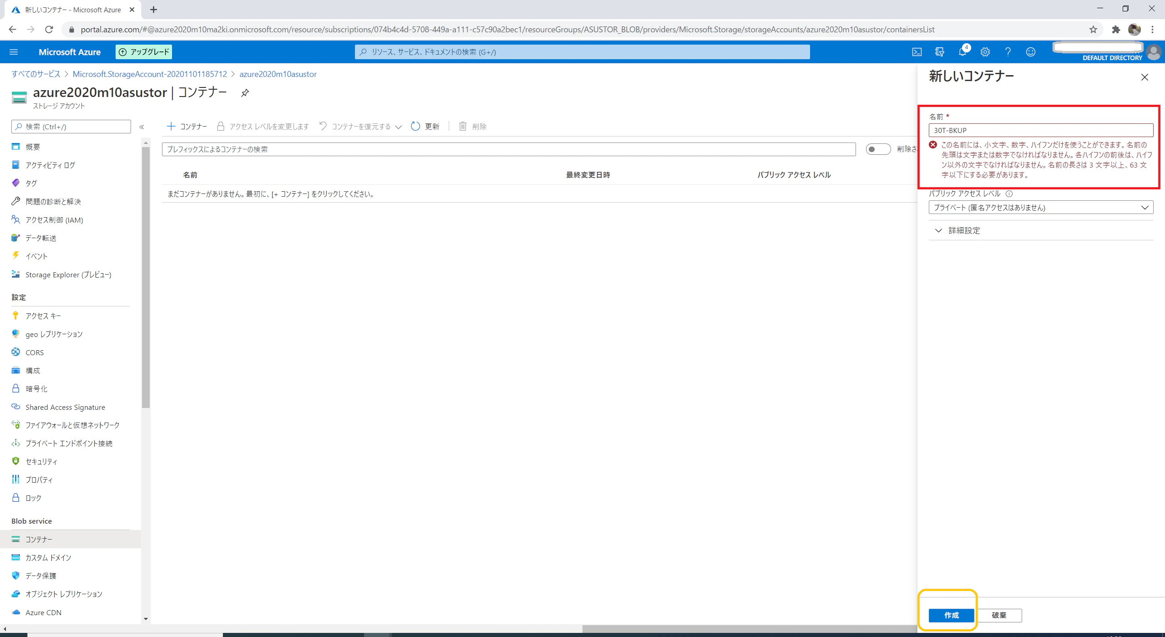Open the browser extensions puzzle icon
This screenshot has width=1165, height=637.
(x=1116, y=30)
